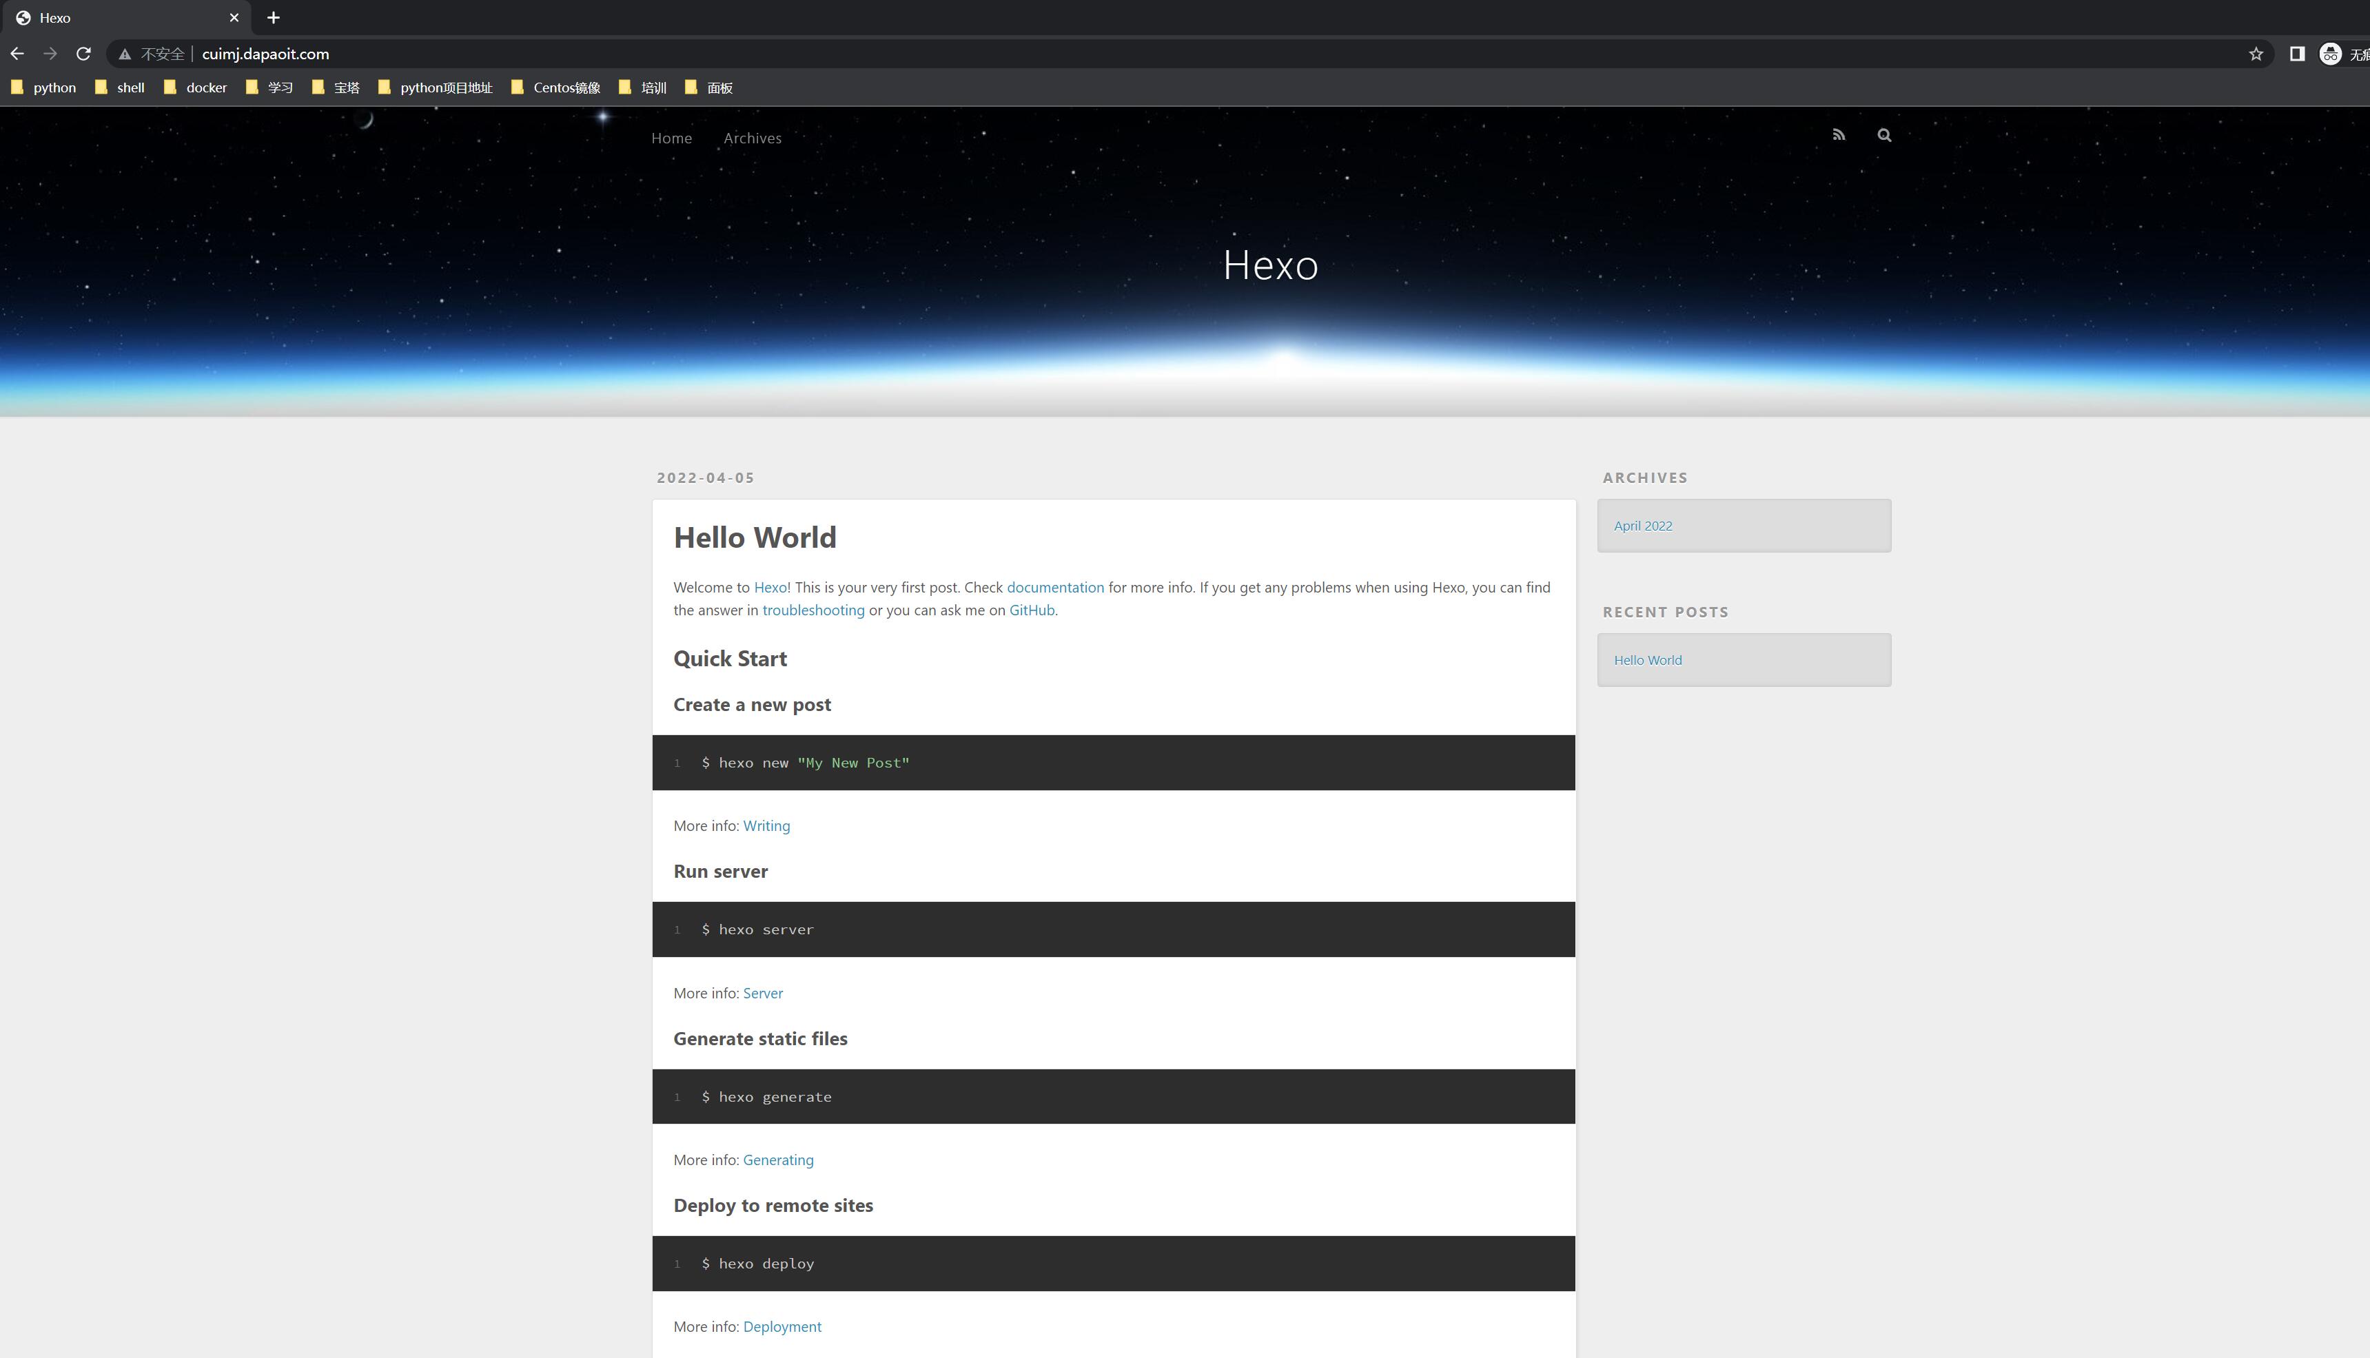Click the ARCHIVES sidebar heading
The image size is (2370, 1358).
click(x=1645, y=477)
